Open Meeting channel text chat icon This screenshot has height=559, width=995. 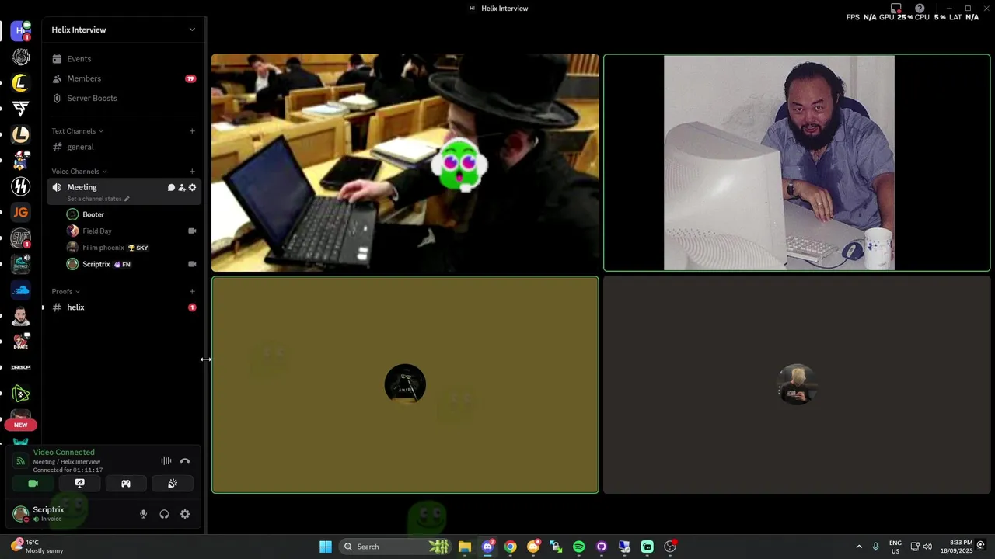tap(171, 187)
